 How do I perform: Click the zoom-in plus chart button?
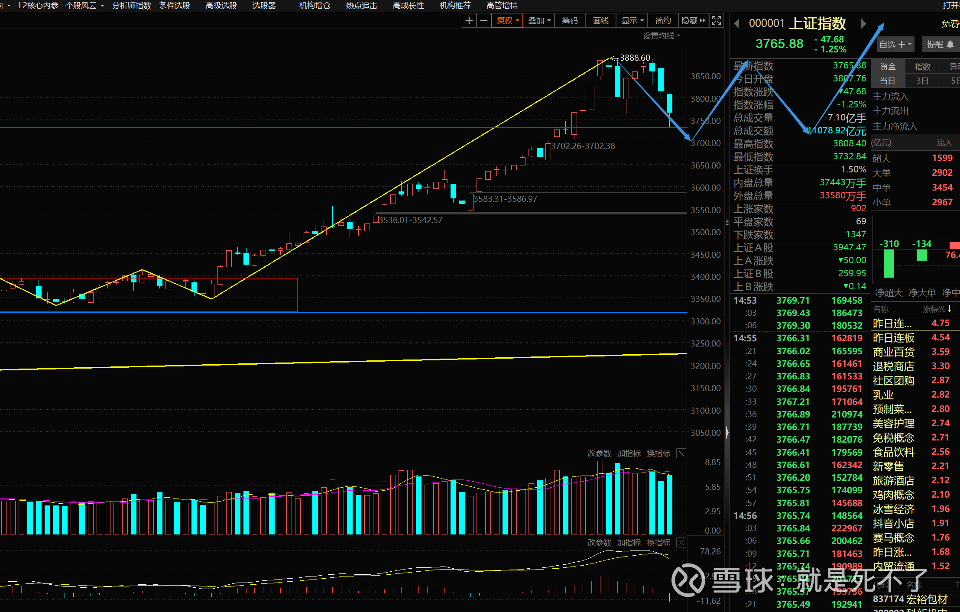[x=469, y=20]
